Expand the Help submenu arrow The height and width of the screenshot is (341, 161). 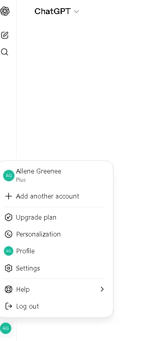[x=102, y=289]
